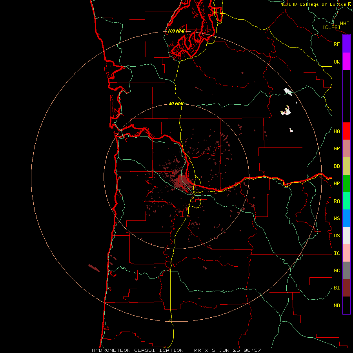Click the 100 NMI range ring label
353x353 pixels.
tap(176, 31)
